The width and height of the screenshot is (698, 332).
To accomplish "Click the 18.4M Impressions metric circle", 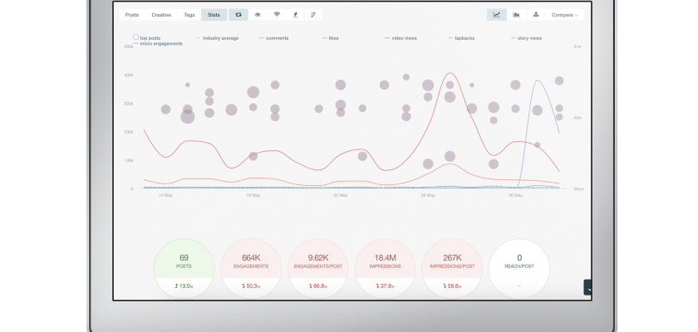I will click(x=385, y=267).
